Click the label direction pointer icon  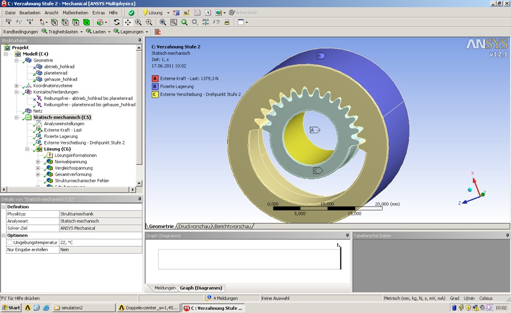pos(8,22)
